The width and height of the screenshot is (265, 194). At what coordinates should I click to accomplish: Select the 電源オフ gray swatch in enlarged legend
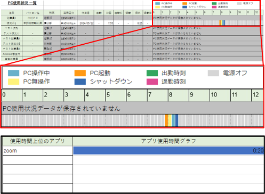pyautogui.click(x=213, y=73)
